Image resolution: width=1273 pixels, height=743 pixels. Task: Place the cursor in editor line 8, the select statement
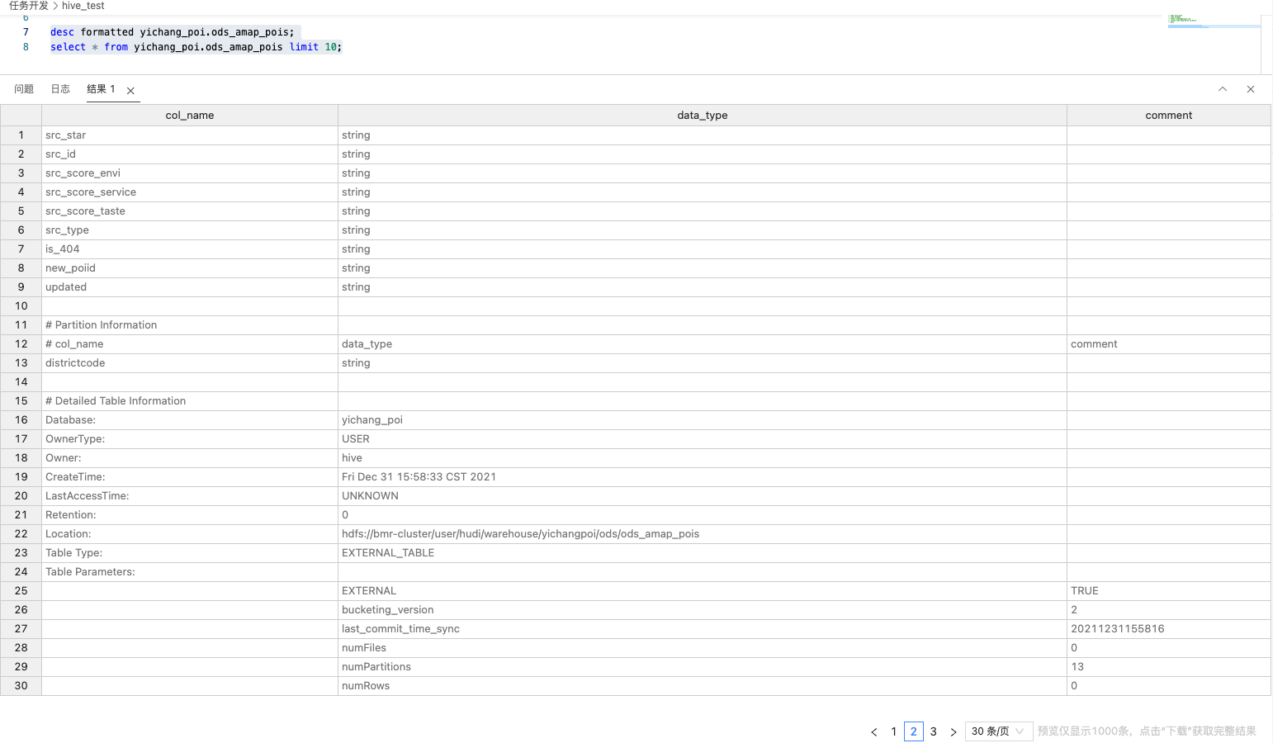[x=196, y=47]
